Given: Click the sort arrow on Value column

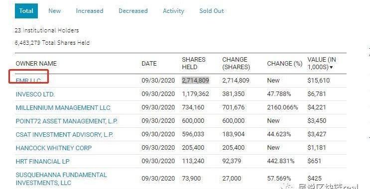Looking at the screenshot, I should tap(331, 68).
